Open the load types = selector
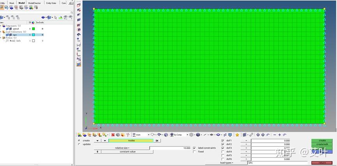Image resolution: width=337 pixels, height=166 pixels. [x=226, y=163]
